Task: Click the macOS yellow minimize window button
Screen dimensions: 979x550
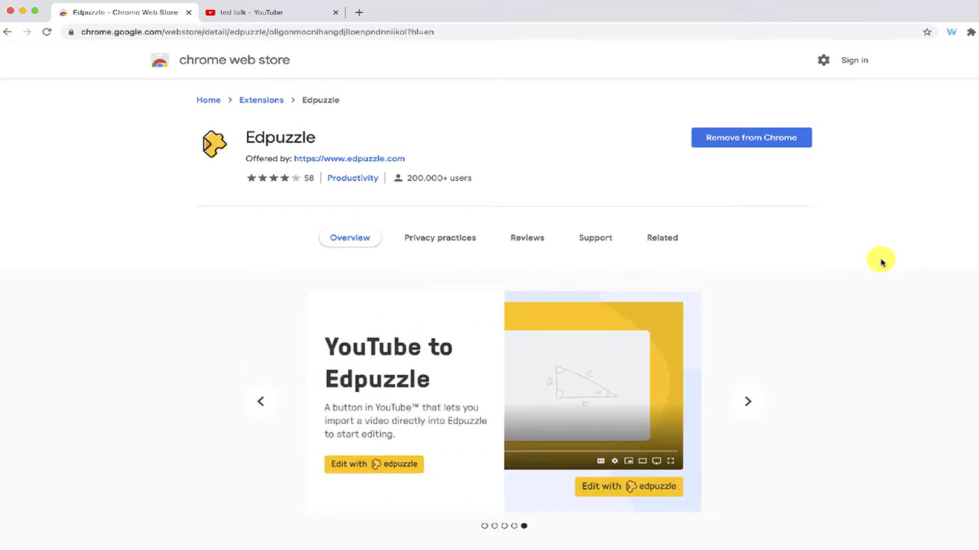Action: click(22, 11)
